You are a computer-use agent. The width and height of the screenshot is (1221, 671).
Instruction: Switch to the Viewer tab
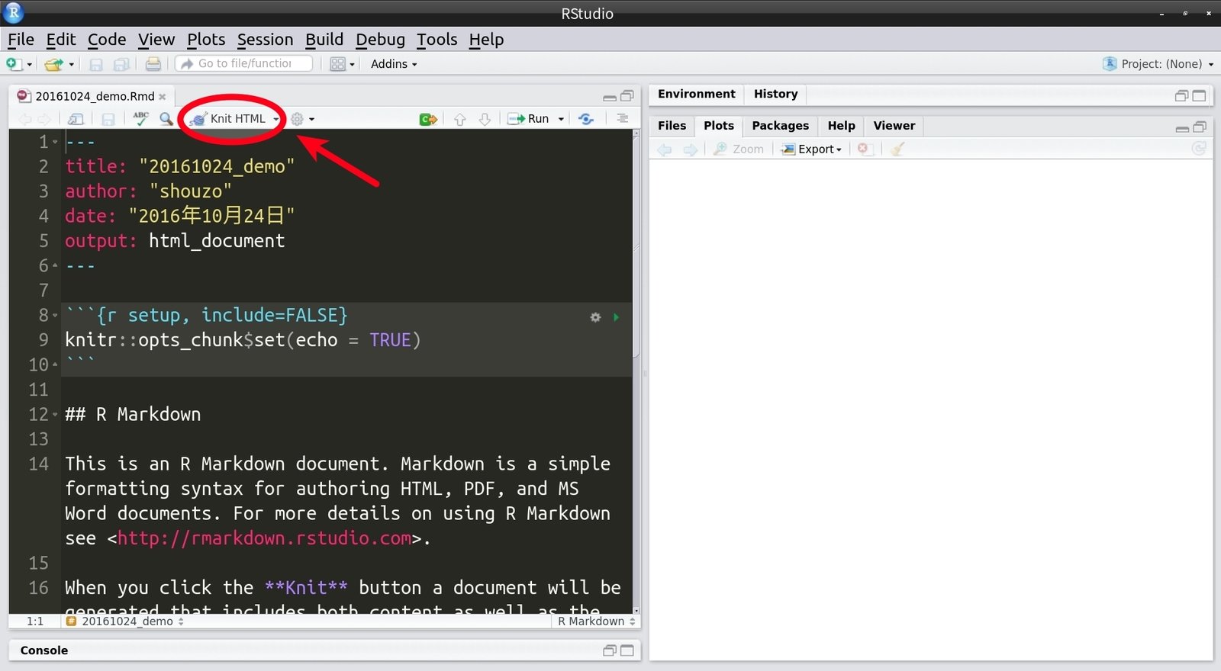[894, 126]
